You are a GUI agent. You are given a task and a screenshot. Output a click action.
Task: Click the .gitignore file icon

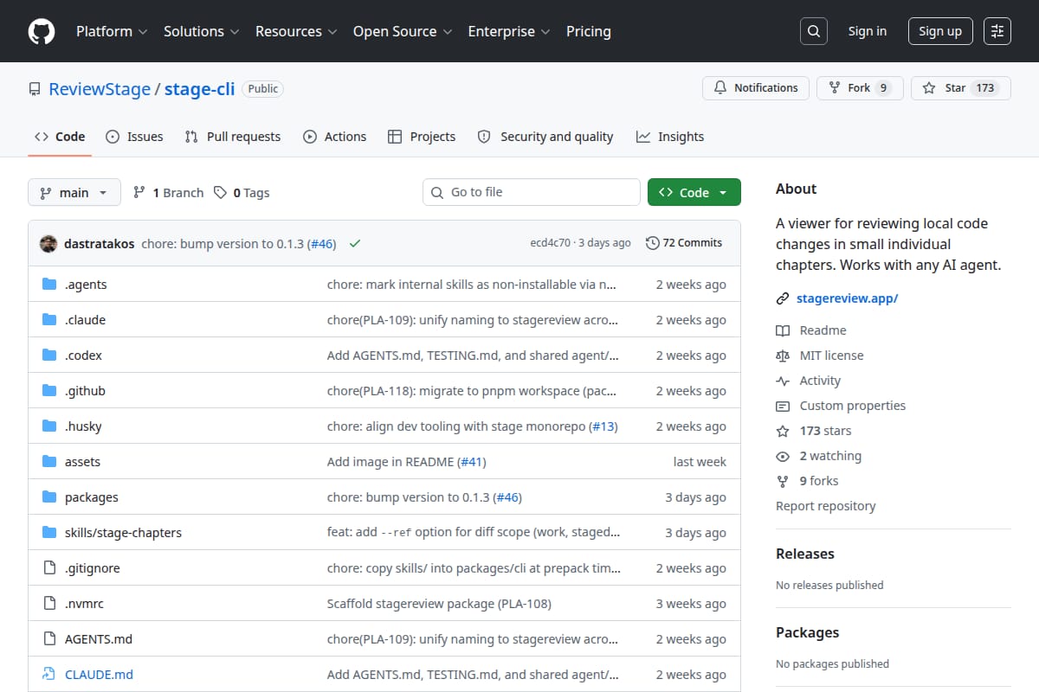tap(49, 568)
